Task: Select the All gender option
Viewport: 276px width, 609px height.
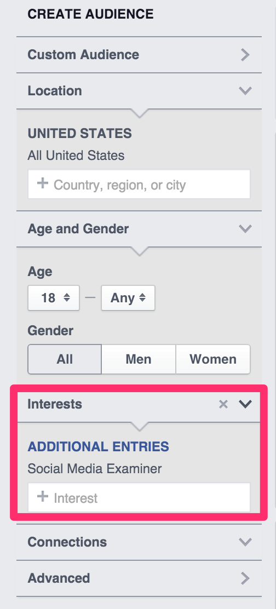Action: tap(65, 359)
